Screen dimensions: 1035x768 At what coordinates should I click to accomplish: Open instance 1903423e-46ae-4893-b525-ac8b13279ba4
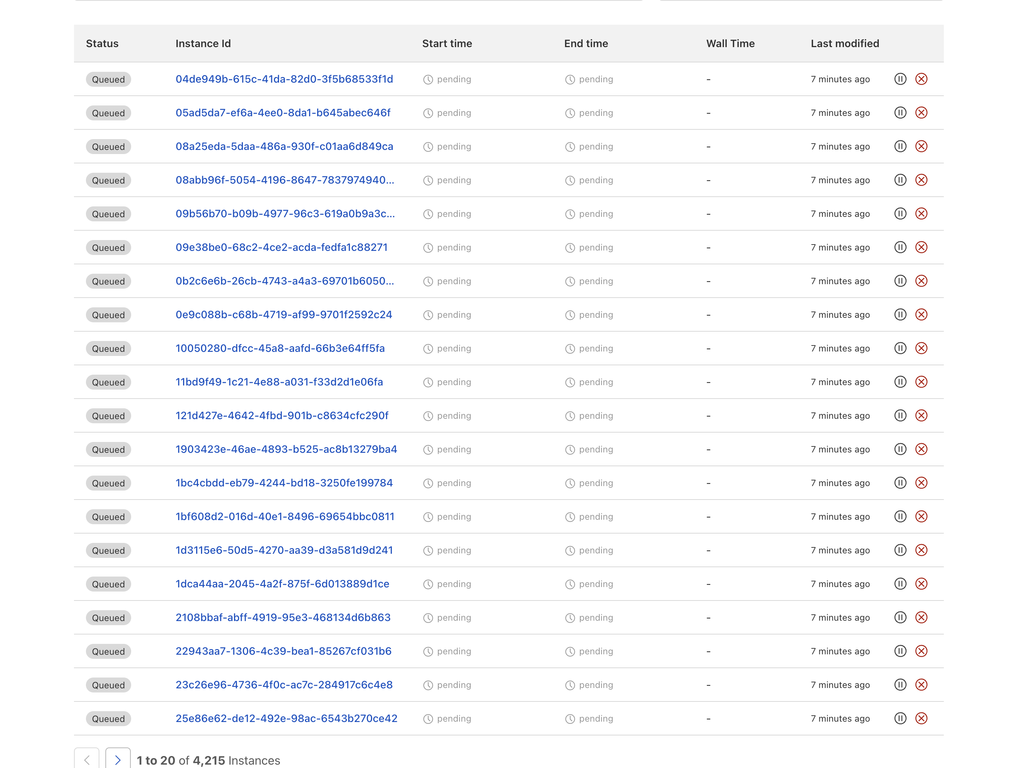point(286,449)
